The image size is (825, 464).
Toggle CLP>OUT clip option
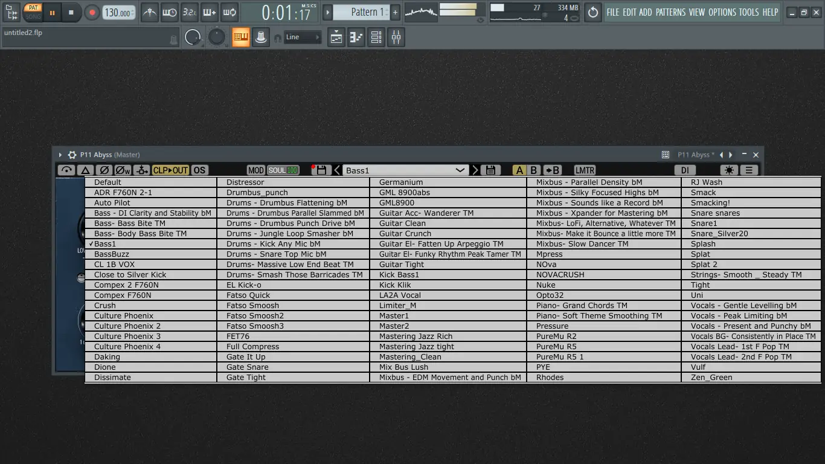click(x=170, y=170)
